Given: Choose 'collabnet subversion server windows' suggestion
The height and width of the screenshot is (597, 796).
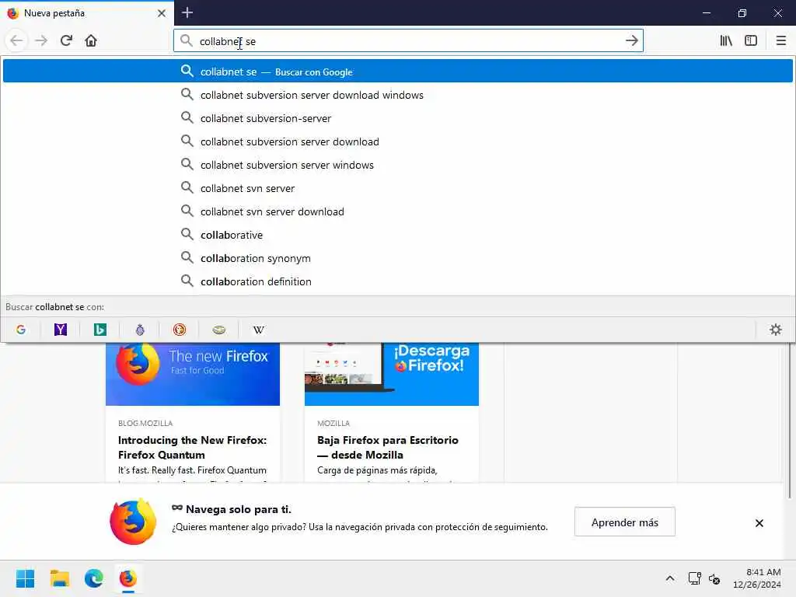Looking at the screenshot, I should [397, 165].
